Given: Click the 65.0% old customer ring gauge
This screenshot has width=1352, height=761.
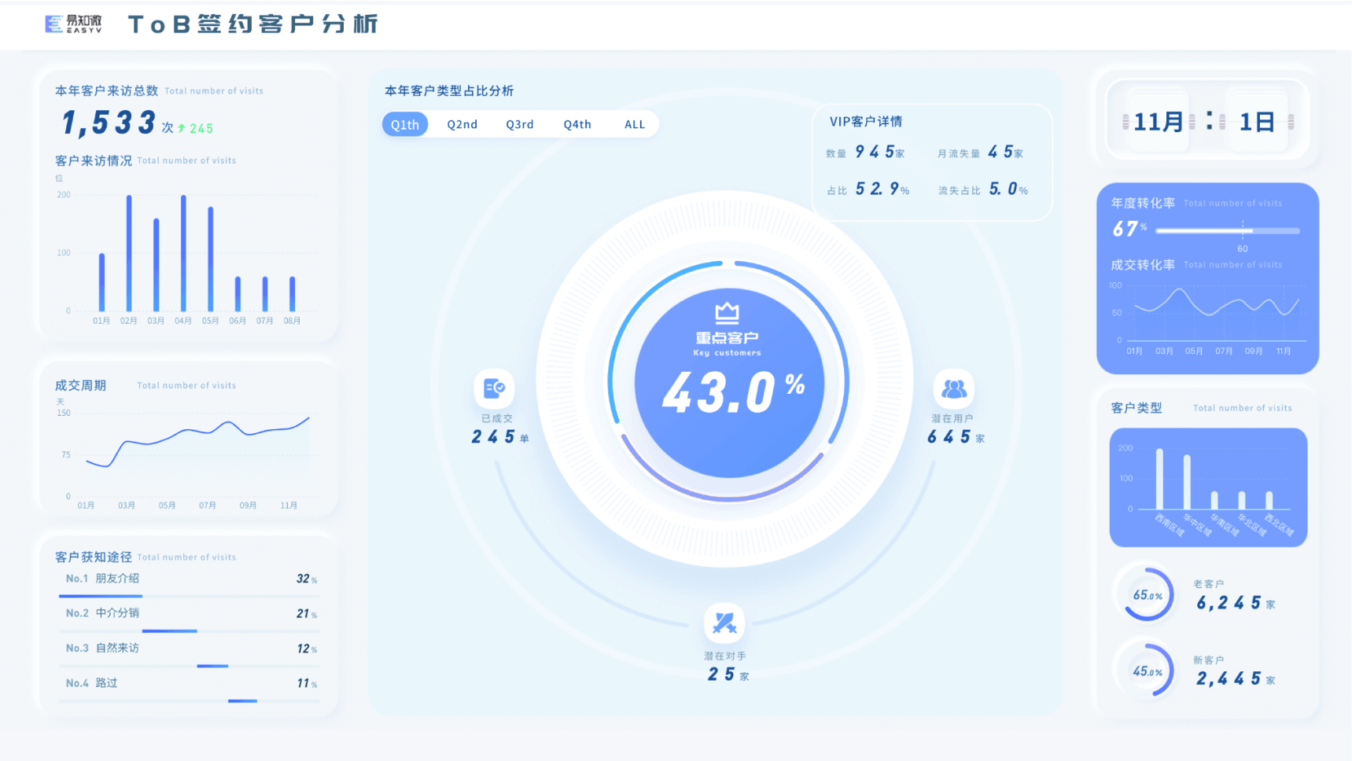Looking at the screenshot, I should point(1148,595).
